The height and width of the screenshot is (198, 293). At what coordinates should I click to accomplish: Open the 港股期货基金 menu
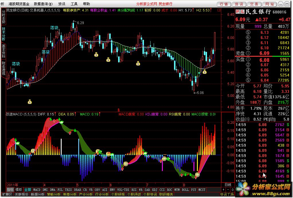pyautogui.click(x=19, y=4)
